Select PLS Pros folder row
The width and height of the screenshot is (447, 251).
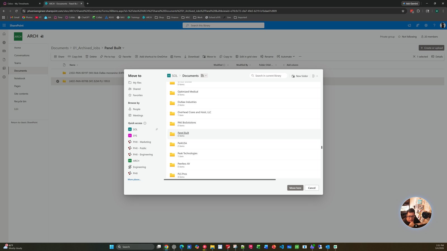coord(244,175)
